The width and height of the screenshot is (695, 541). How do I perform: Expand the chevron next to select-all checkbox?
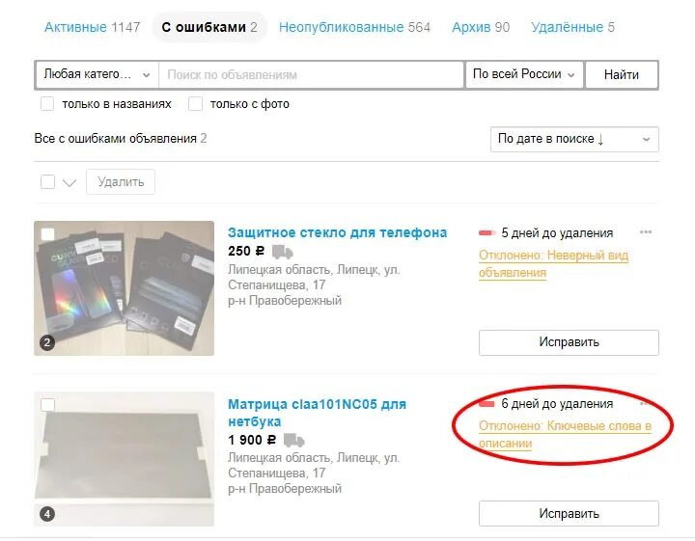coord(69,182)
